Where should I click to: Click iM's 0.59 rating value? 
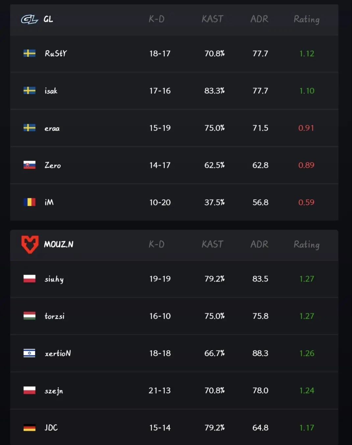point(306,202)
